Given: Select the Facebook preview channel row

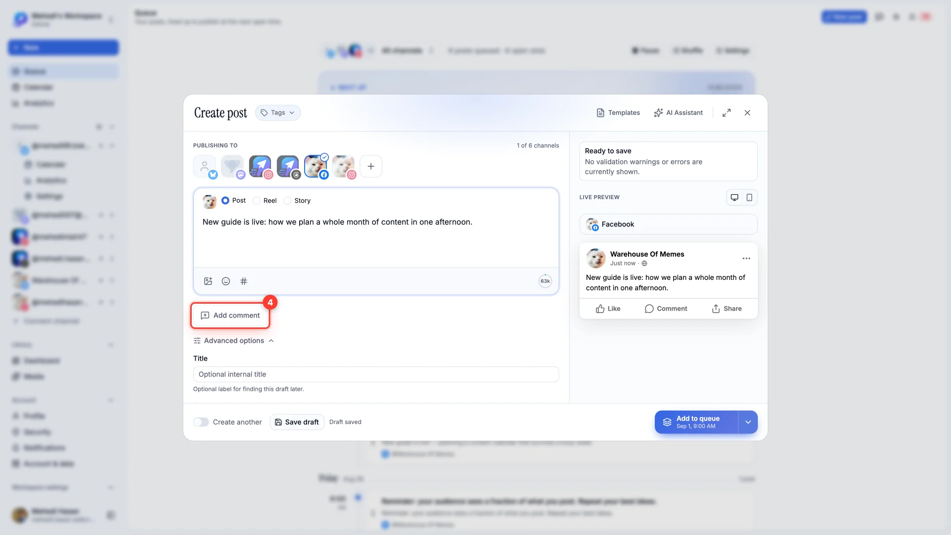Looking at the screenshot, I should pyautogui.click(x=668, y=224).
